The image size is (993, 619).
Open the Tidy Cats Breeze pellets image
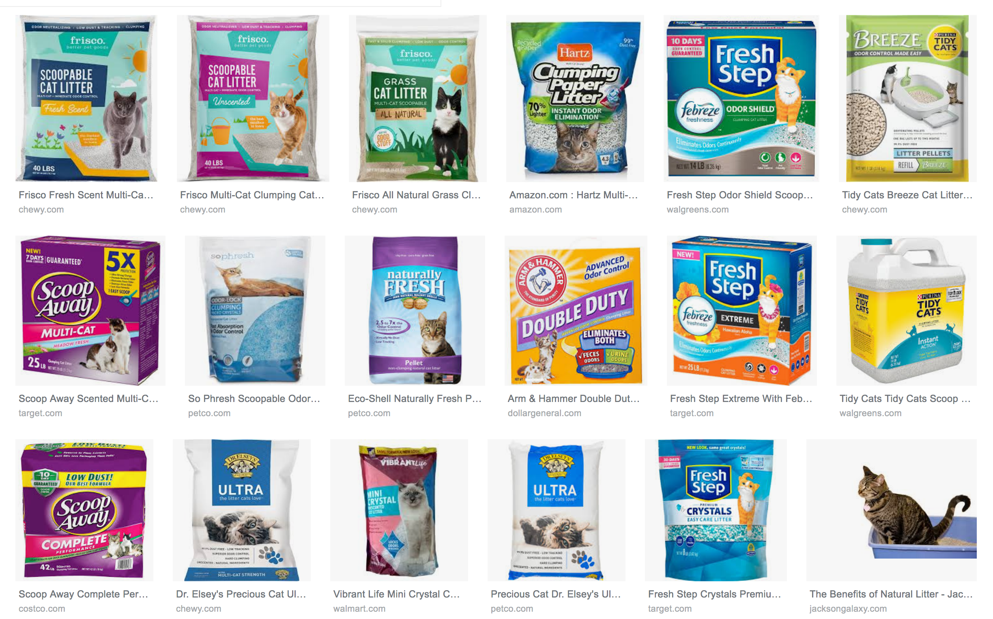coord(907,98)
